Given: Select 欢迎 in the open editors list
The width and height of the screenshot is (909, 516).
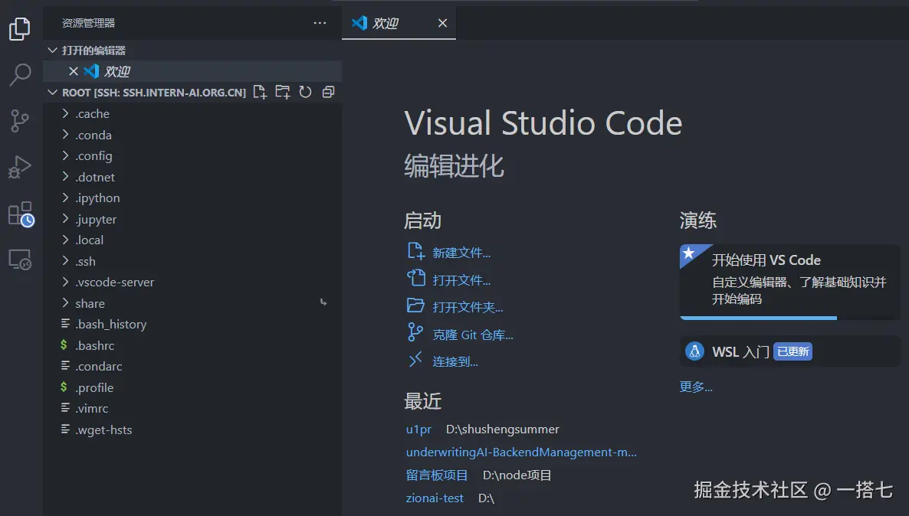Looking at the screenshot, I should (192, 71).
